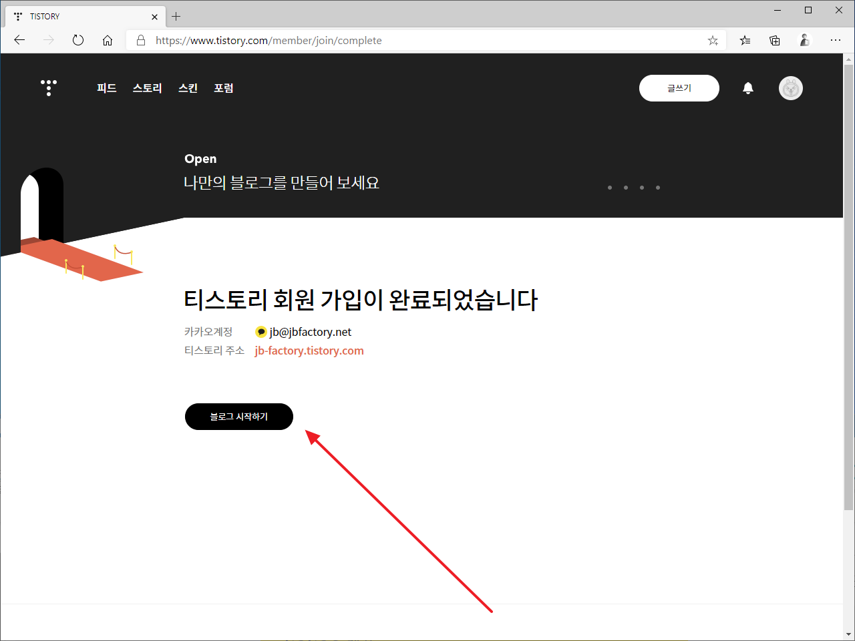
Task: Select the first banner carousel dot
Action: (x=610, y=188)
